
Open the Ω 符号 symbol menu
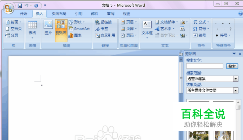pos(201,29)
